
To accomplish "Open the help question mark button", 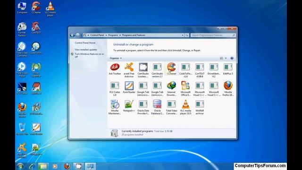I will click(232, 58).
